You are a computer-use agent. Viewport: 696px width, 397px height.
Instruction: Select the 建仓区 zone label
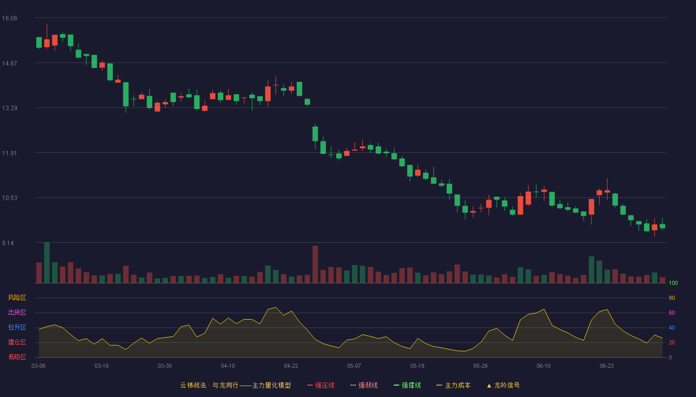(17, 342)
